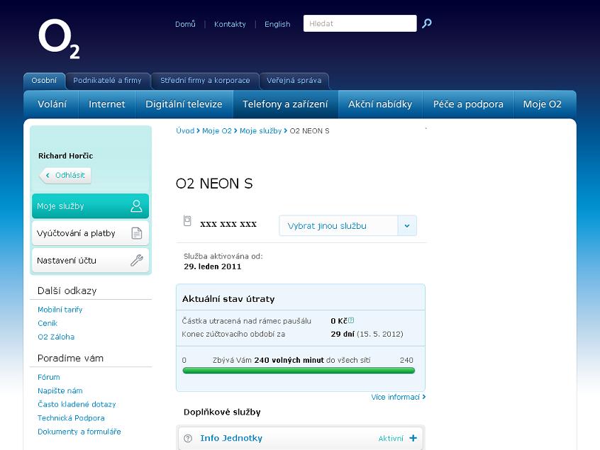This screenshot has width=600, height=450.
Task: Switch to Střední firmy a korporace tab
Action: click(205, 81)
